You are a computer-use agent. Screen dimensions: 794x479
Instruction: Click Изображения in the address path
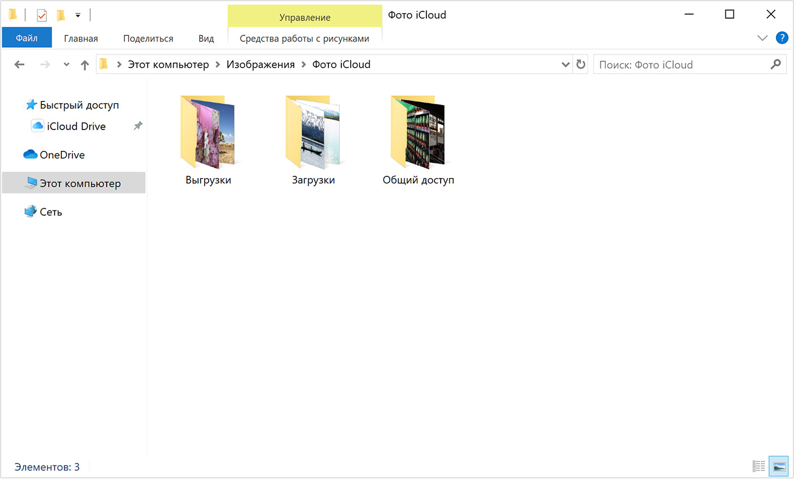coord(261,65)
